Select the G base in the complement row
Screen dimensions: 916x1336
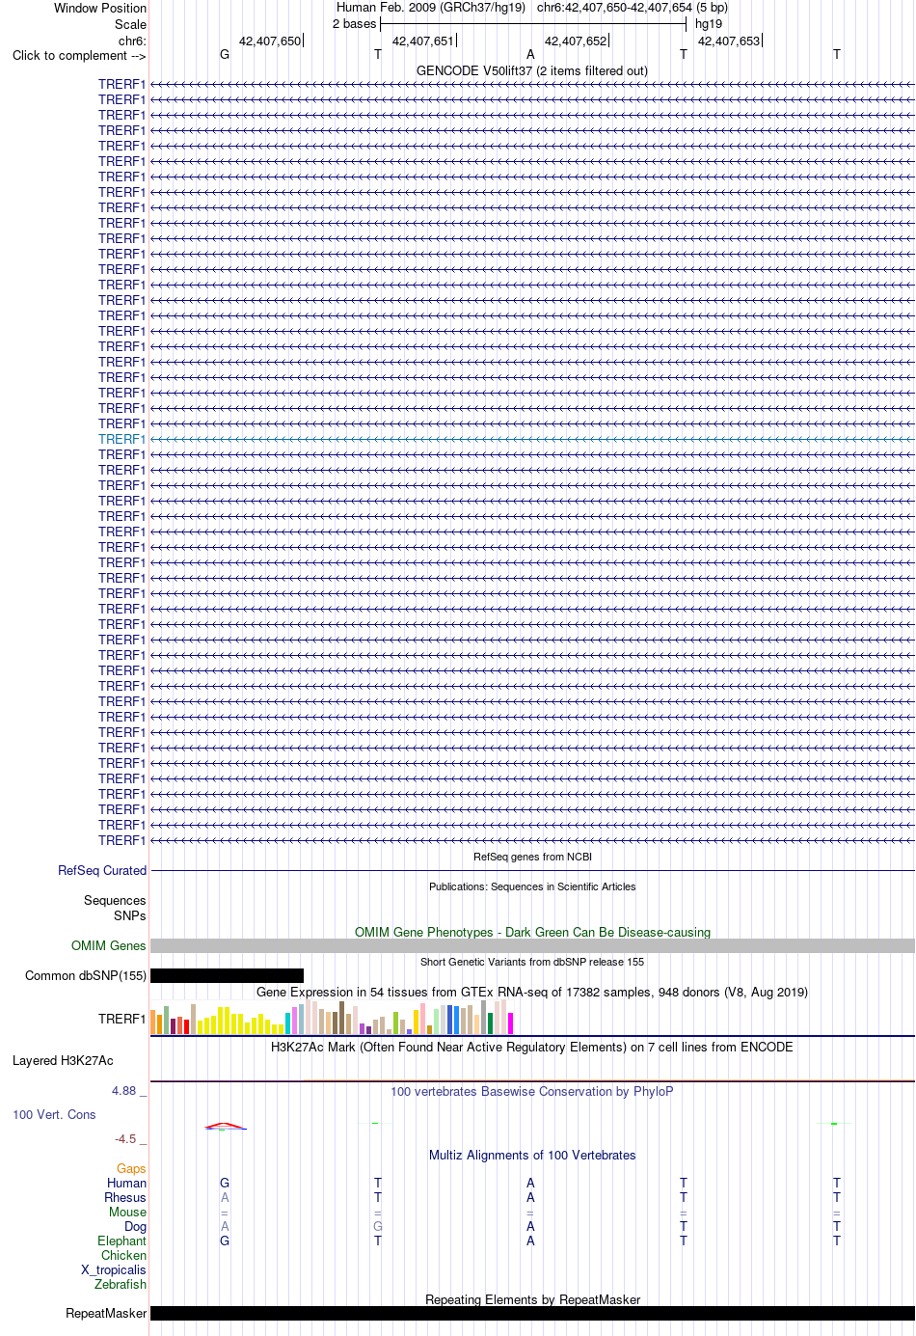pyautogui.click(x=225, y=55)
